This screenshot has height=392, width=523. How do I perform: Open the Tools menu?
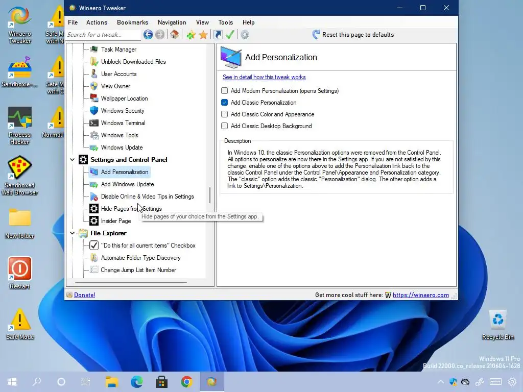click(x=225, y=22)
